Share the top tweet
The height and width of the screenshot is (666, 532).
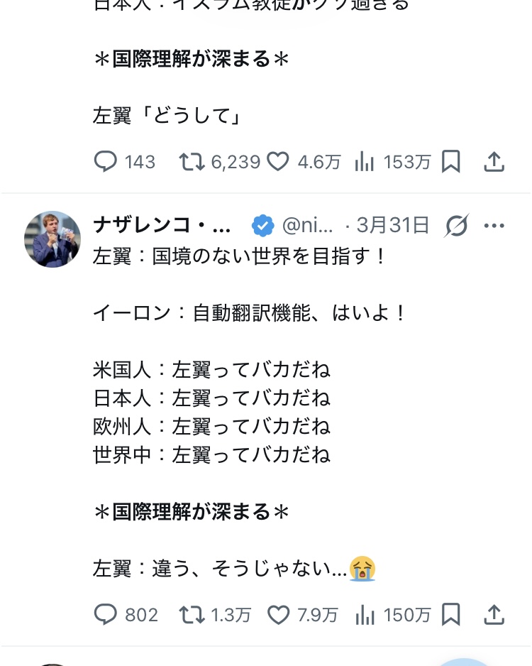[x=494, y=162]
